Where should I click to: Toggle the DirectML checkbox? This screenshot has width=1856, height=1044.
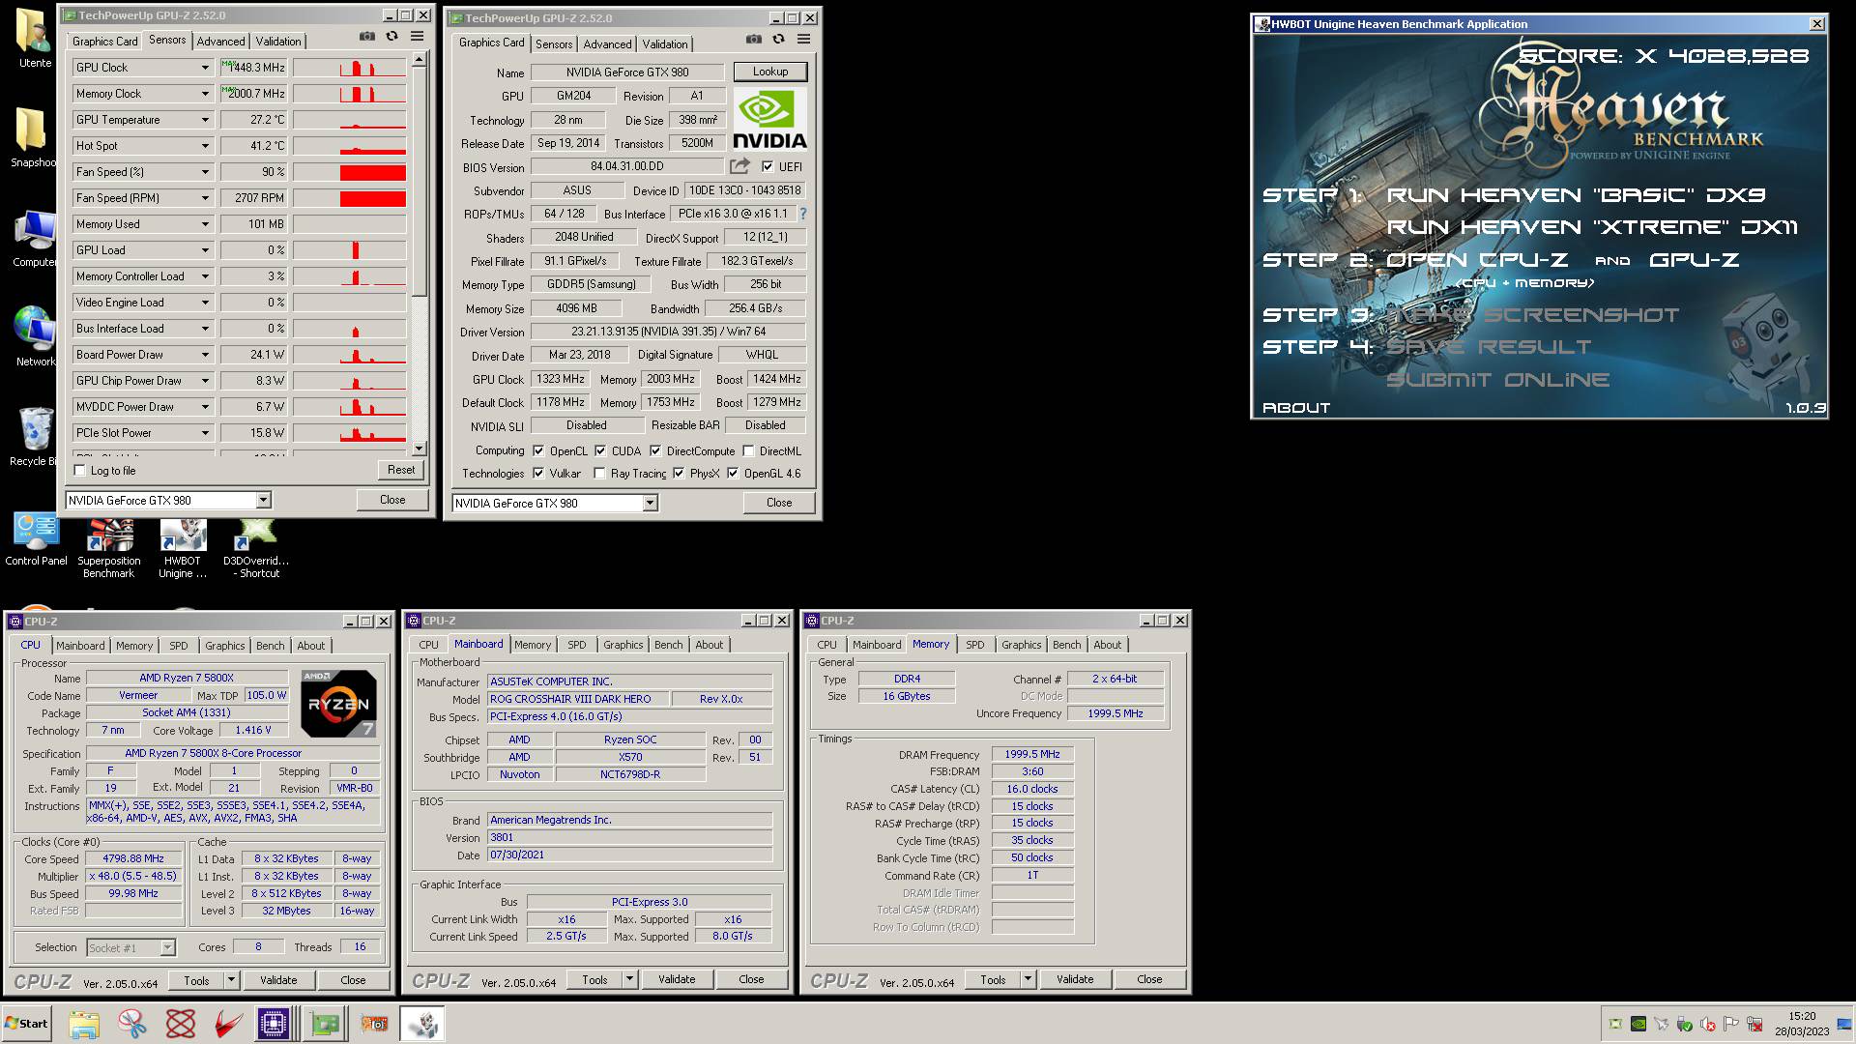click(x=748, y=450)
